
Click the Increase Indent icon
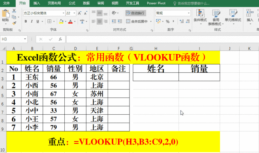tap(120, 21)
